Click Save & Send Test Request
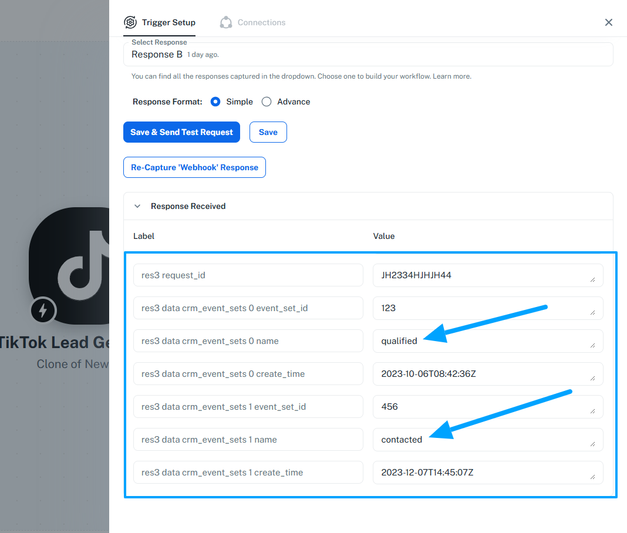This screenshot has width=627, height=533. pyautogui.click(x=181, y=132)
